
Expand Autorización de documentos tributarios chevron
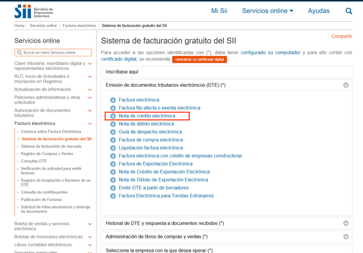(90, 111)
